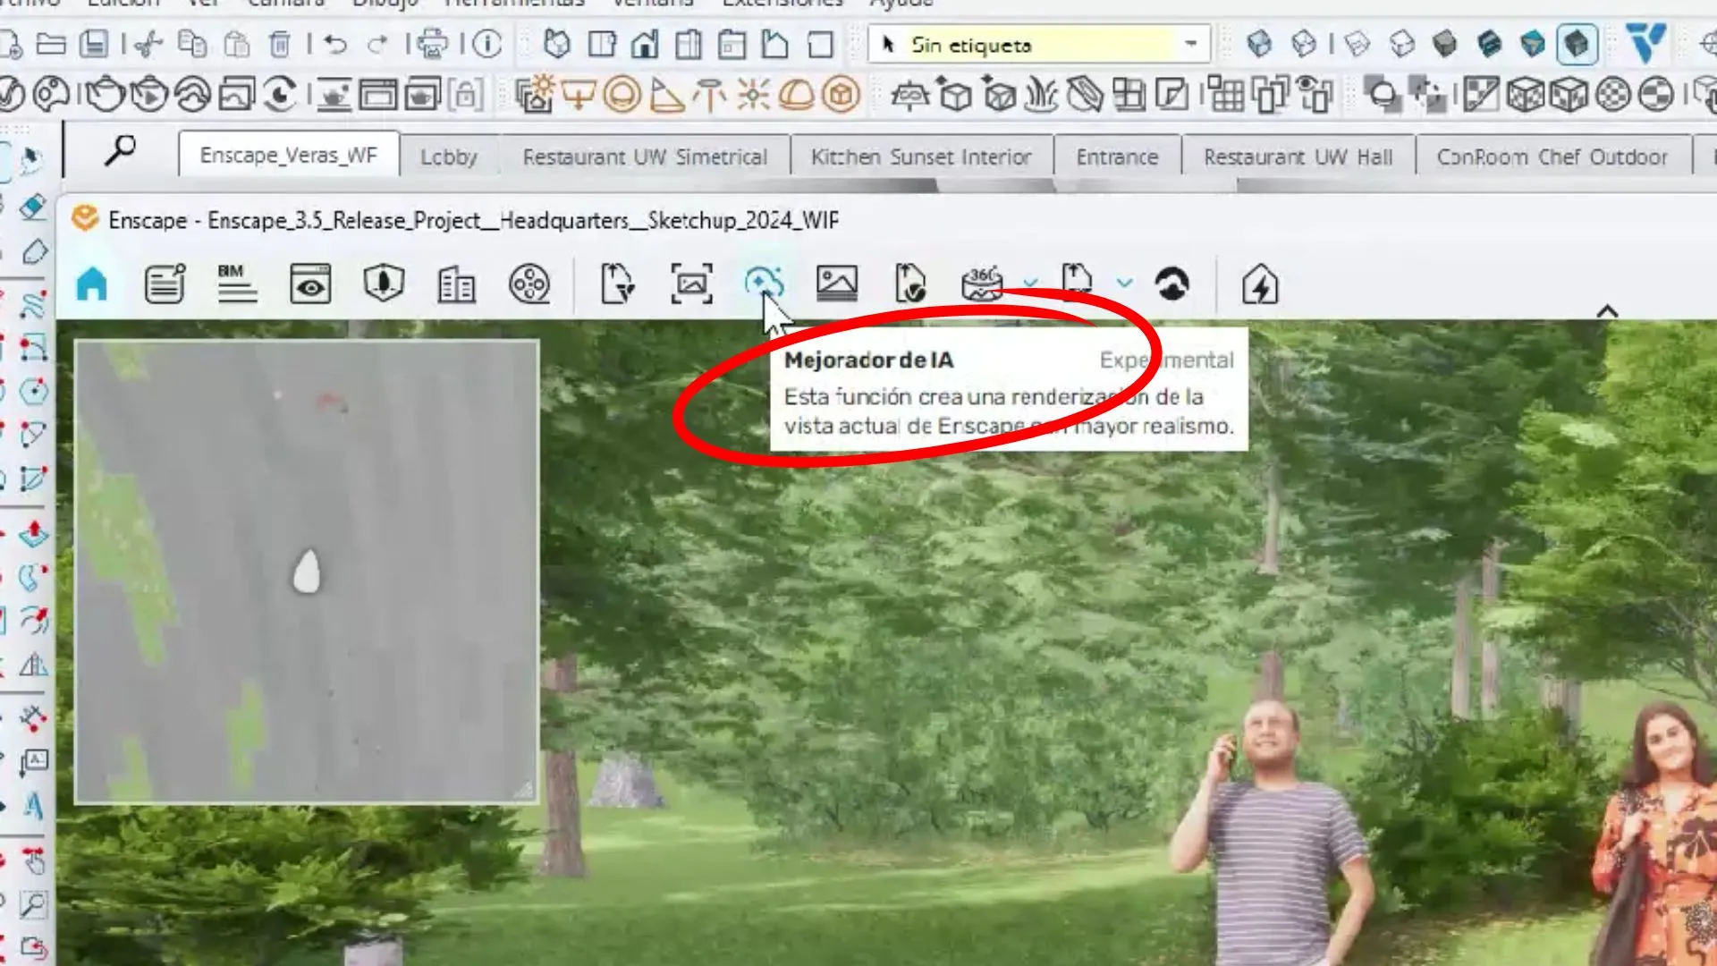The width and height of the screenshot is (1717, 966).
Task: Click the scene search magnifier icon
Action: point(120,150)
